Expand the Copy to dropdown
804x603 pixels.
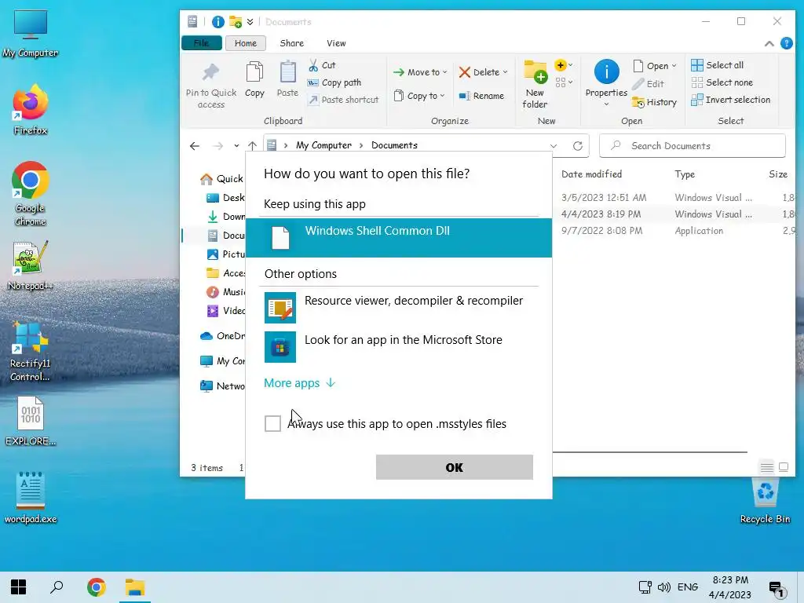(x=442, y=96)
